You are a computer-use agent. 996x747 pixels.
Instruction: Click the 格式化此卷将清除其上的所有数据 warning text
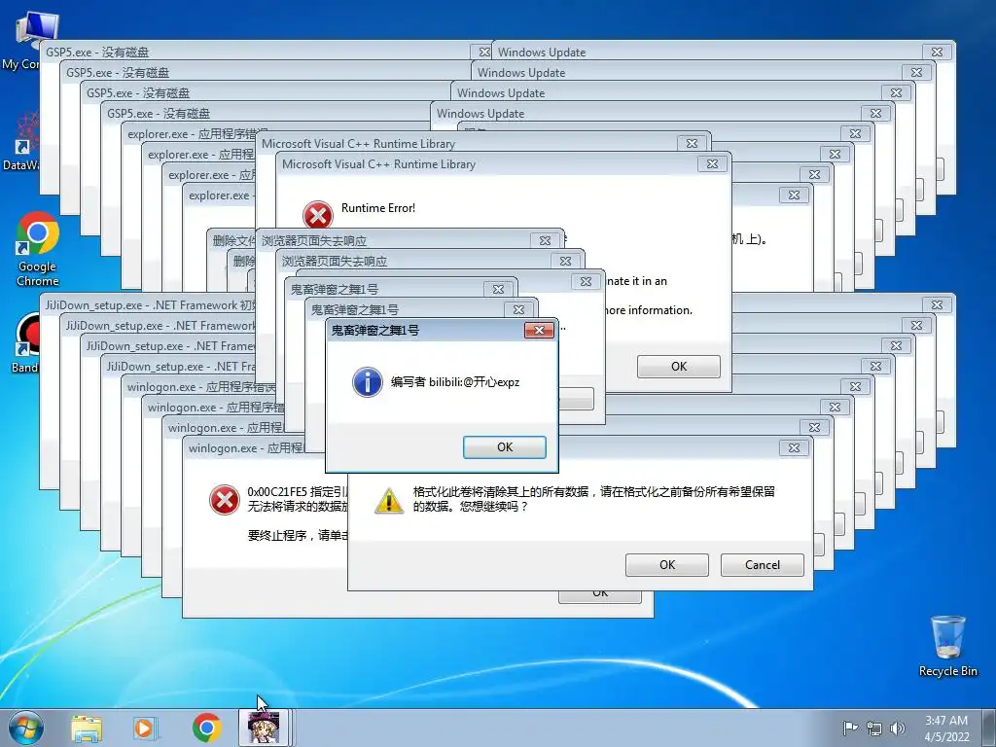593,499
